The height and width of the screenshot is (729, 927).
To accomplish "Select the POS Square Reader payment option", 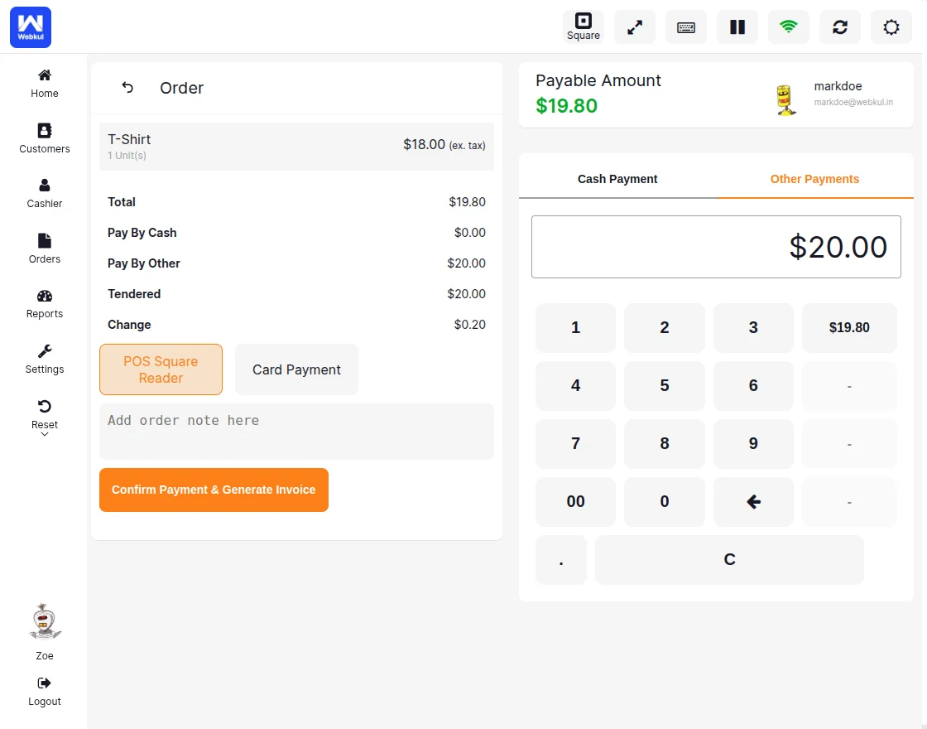I will 161,369.
